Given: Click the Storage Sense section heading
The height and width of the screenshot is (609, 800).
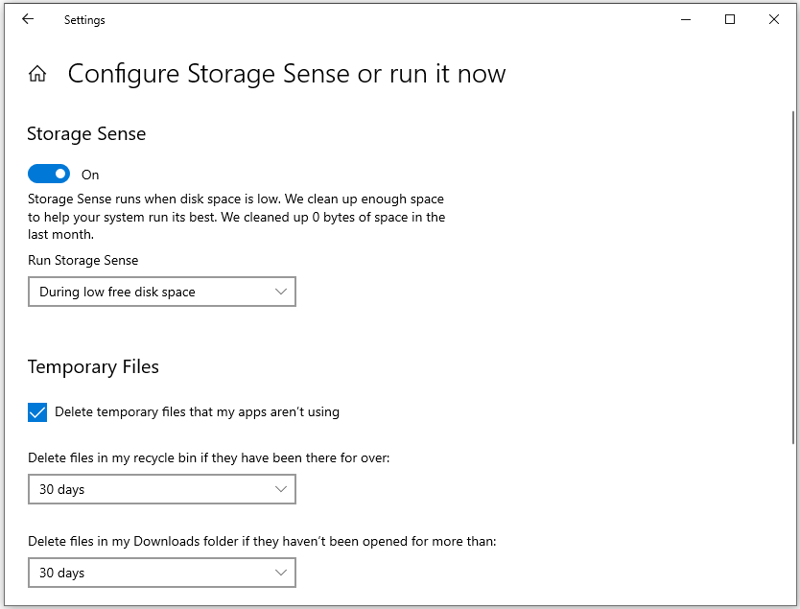Looking at the screenshot, I should coord(86,134).
